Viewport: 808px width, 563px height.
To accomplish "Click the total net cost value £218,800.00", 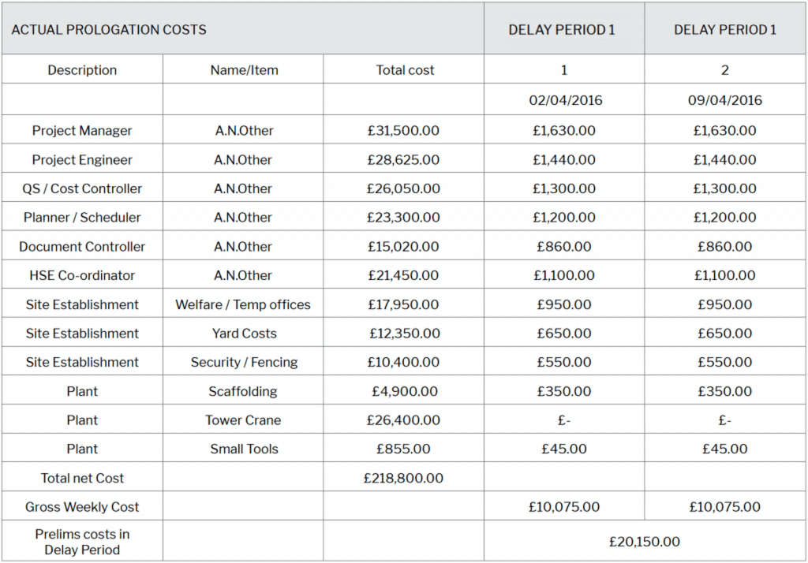I will pos(403,478).
